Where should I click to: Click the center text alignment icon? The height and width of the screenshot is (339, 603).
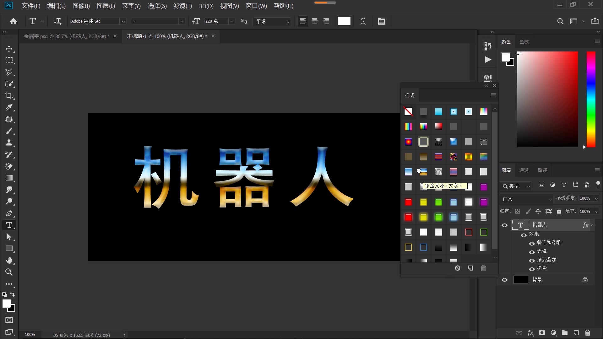pyautogui.click(x=314, y=21)
